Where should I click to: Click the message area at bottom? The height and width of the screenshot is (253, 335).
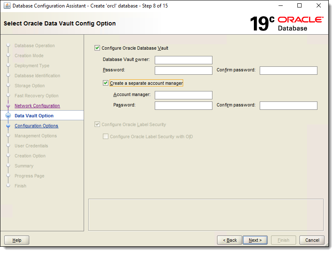click(x=206, y=215)
